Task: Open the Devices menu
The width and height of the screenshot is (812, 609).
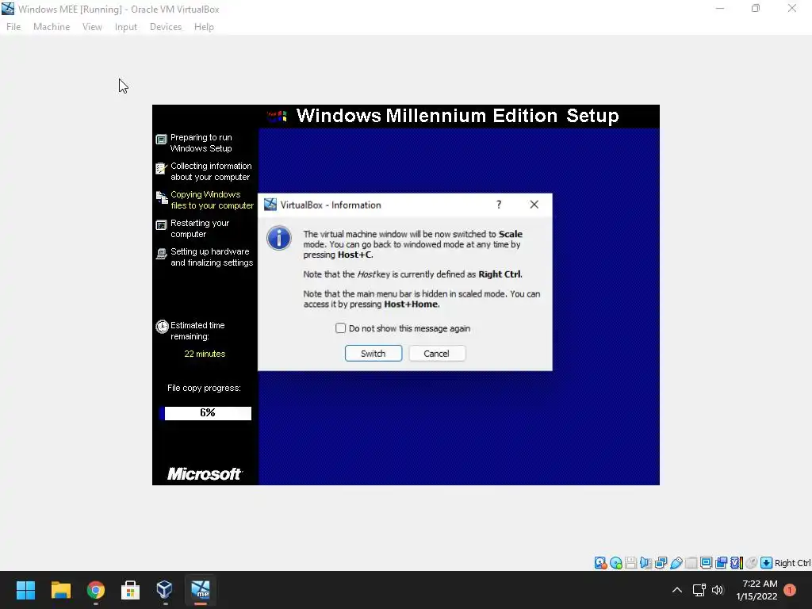Action: click(x=166, y=27)
